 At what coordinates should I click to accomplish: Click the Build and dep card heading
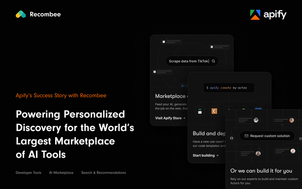pos(209,133)
